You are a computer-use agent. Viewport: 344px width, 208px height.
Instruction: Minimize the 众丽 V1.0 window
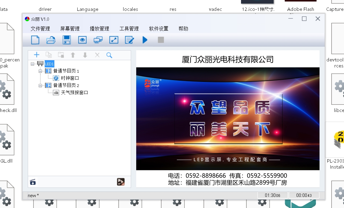coord(291,19)
